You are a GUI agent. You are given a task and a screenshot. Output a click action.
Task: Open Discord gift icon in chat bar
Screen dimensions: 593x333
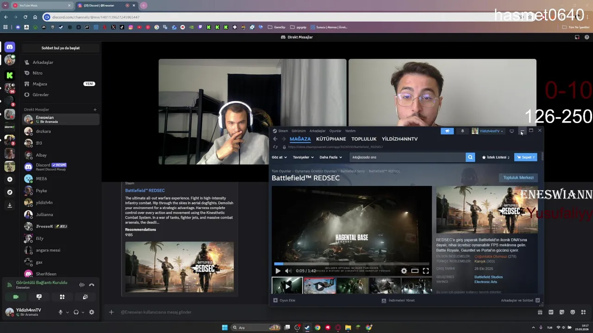[x=540, y=312]
